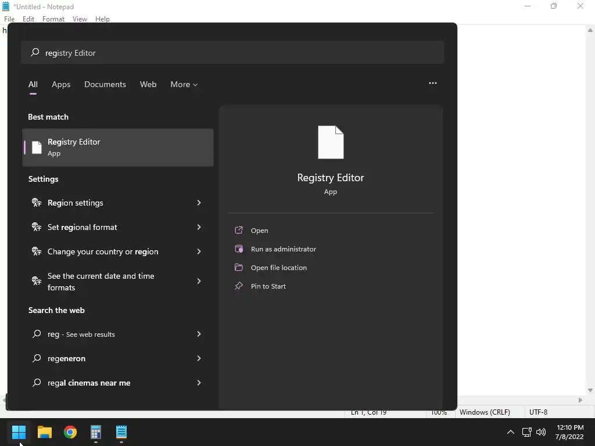This screenshot has width=595, height=446.
Task: Expand the Set regional format chevron
Action: click(199, 227)
